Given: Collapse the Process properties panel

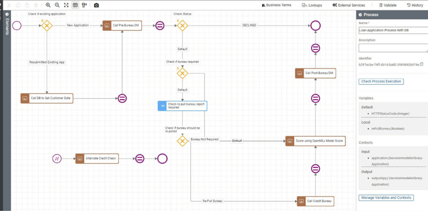Looking at the screenshot, I should pos(361,14).
